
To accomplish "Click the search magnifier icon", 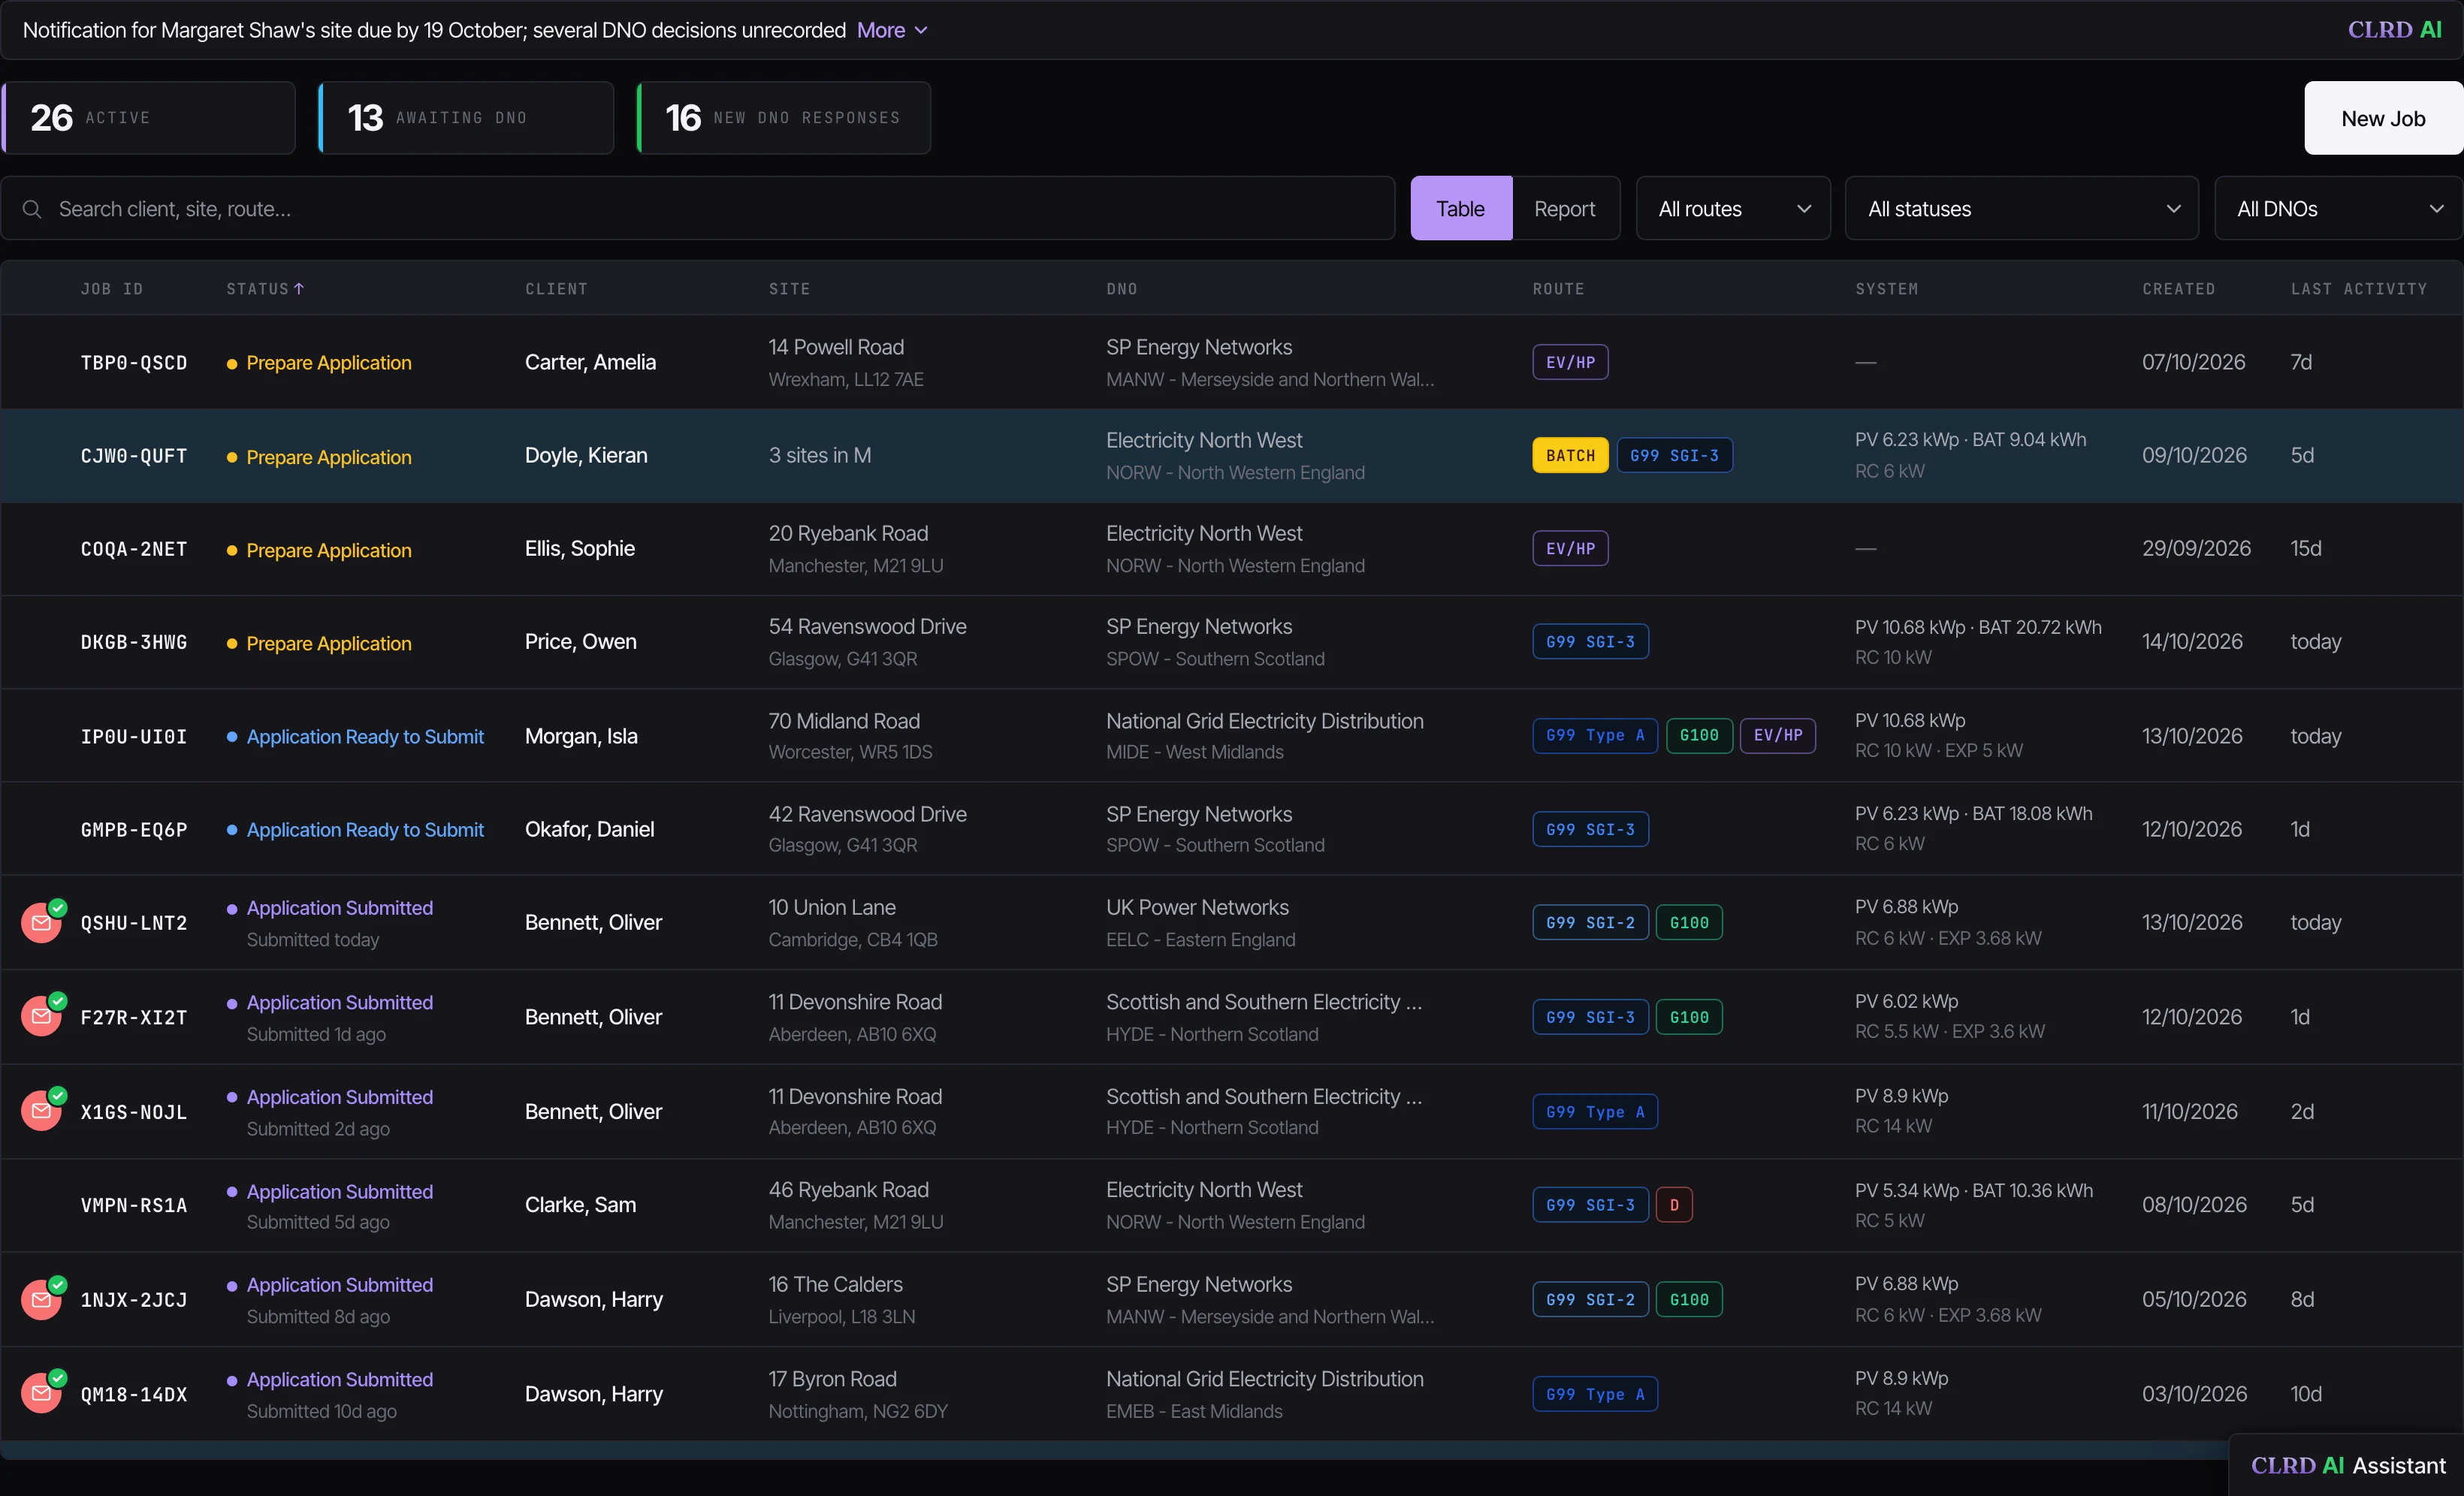I will tap(32, 209).
